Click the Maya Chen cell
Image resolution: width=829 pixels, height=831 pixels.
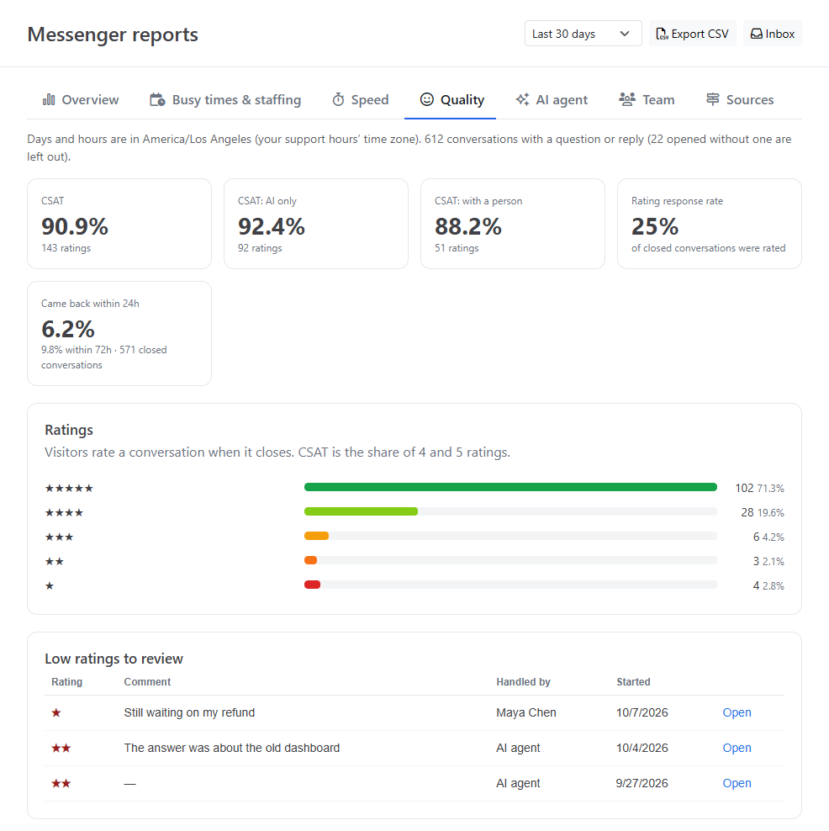point(526,712)
